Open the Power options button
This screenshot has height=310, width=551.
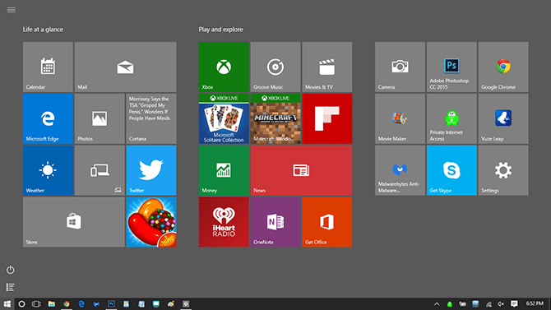[10, 270]
